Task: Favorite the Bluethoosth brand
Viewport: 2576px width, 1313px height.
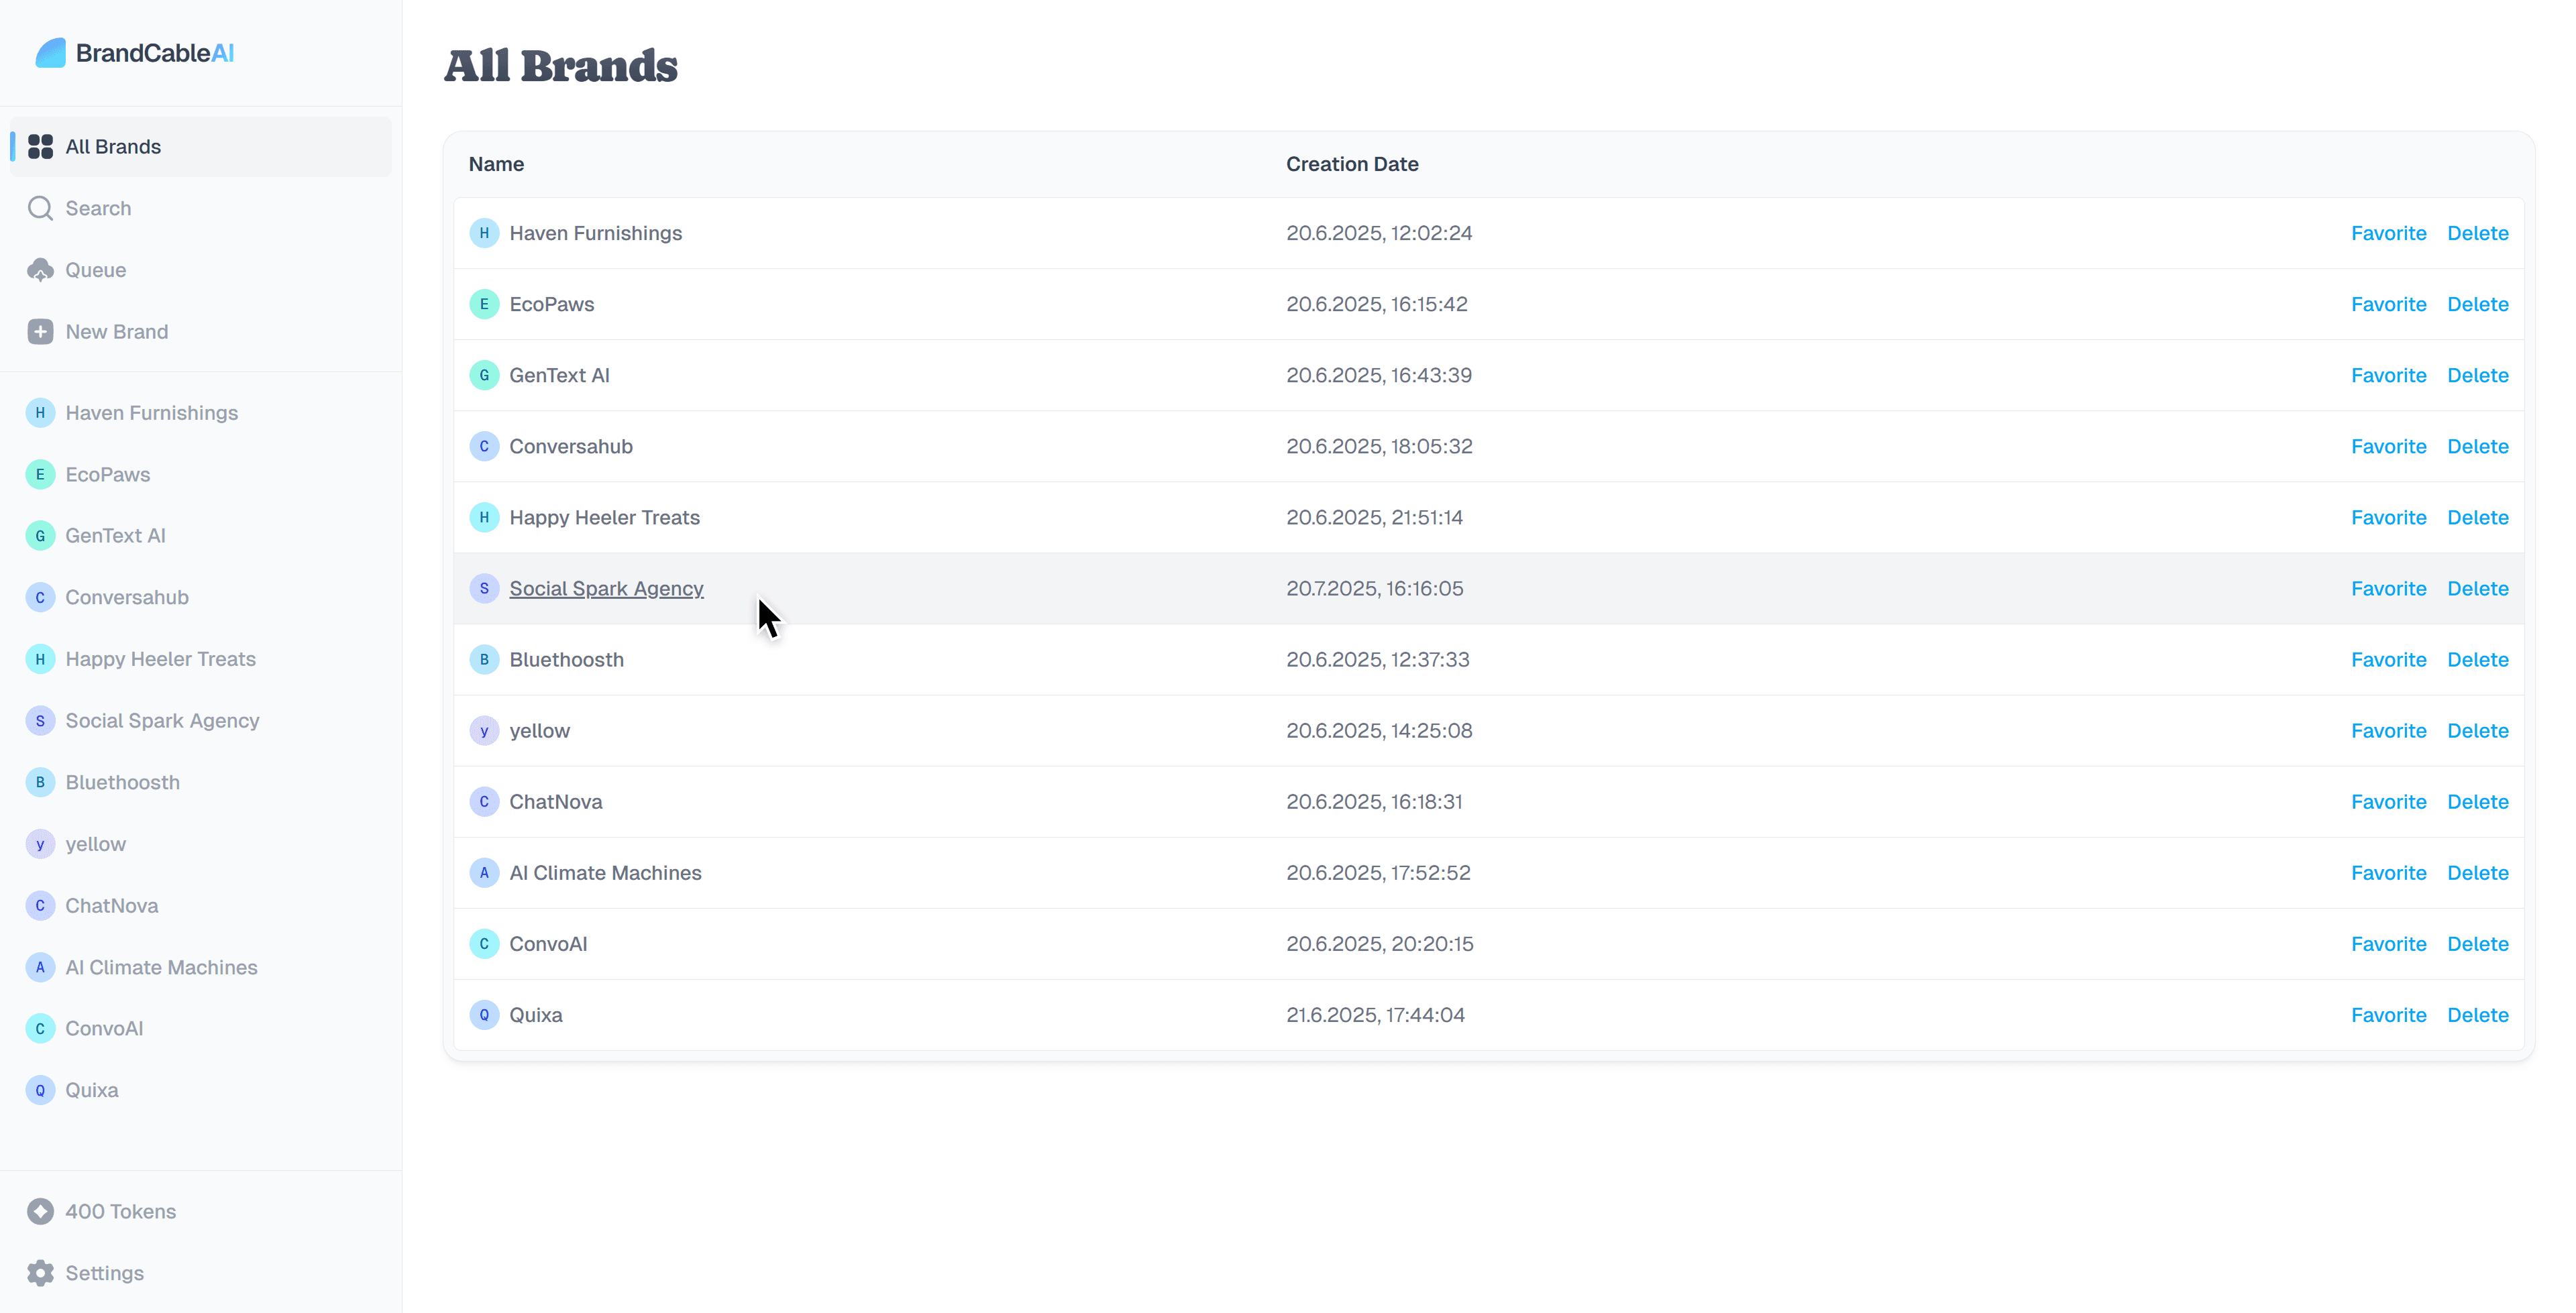Action: tap(2388, 660)
